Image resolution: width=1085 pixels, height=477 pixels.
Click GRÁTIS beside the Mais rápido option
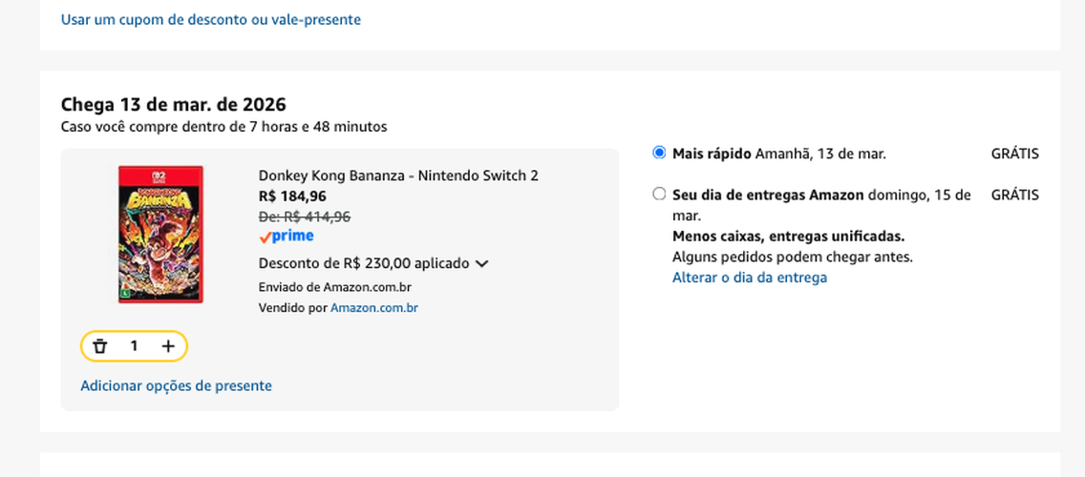pos(1015,154)
